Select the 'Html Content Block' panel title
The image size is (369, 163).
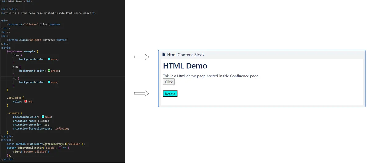[186, 55]
